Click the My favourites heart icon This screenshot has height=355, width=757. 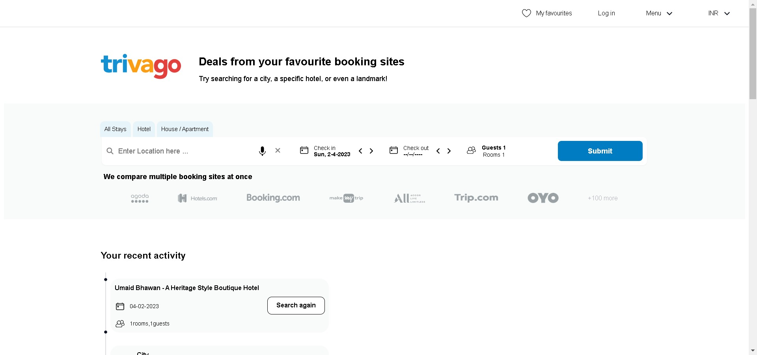(x=526, y=13)
